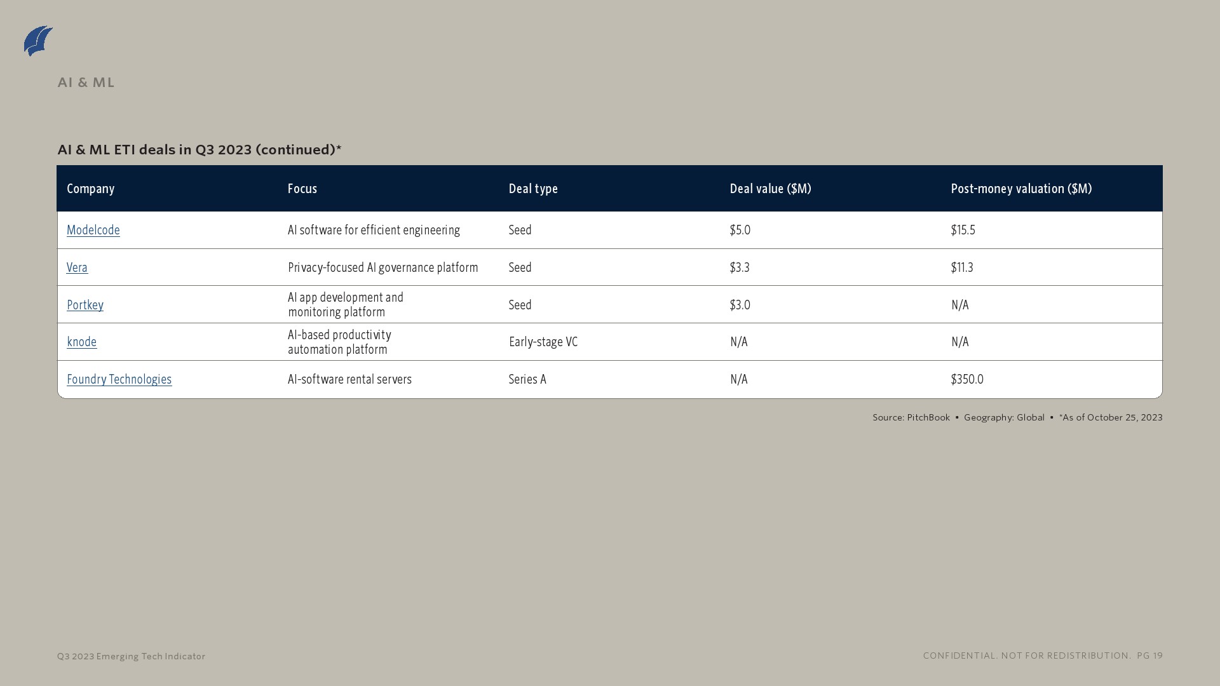Open the Modelcode company link

pyautogui.click(x=93, y=230)
